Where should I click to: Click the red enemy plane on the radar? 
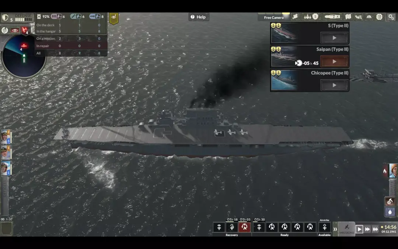[x=24, y=46]
